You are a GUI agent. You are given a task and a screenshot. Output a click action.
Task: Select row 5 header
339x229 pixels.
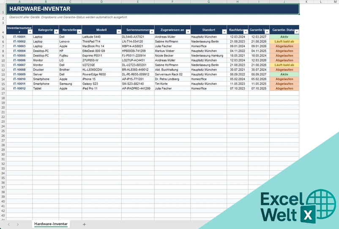[3, 37]
